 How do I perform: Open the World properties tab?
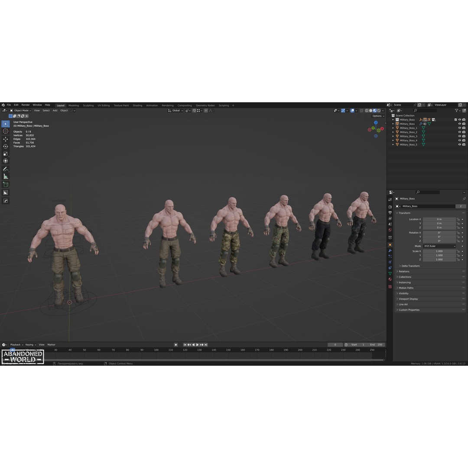(390, 230)
